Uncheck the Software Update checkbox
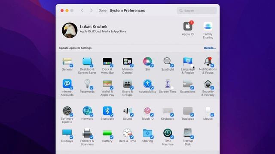275x154 pixels. tap(71, 115)
